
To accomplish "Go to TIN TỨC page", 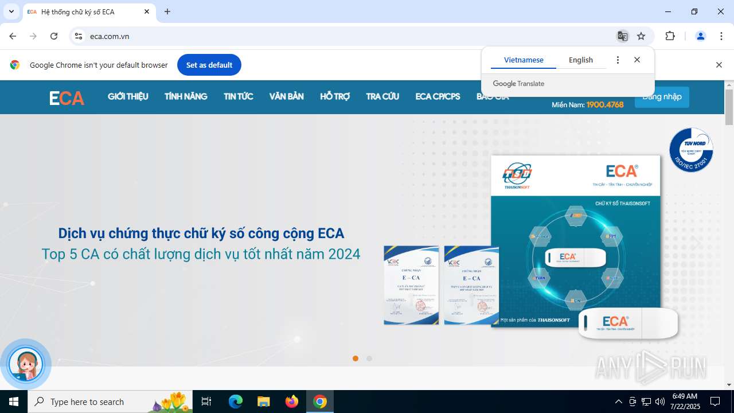I will tap(239, 96).
